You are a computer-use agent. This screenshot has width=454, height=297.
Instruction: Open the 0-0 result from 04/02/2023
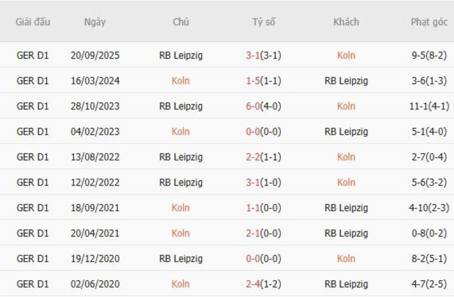(263, 131)
